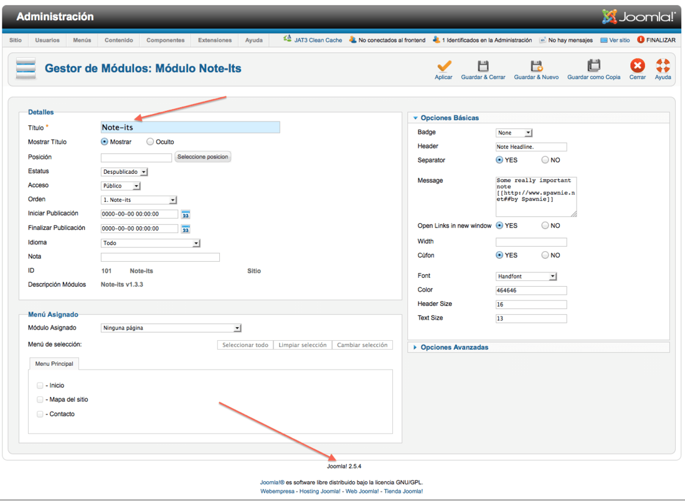
Task: Click the Identificados en la Administración icon
Action: point(436,40)
